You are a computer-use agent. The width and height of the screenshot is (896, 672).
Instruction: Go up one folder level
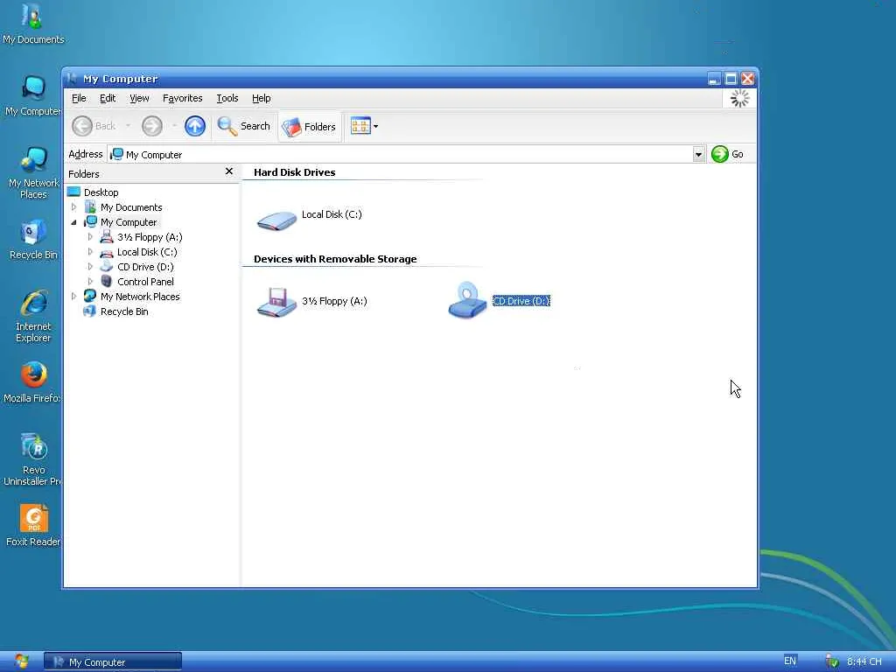(x=195, y=126)
